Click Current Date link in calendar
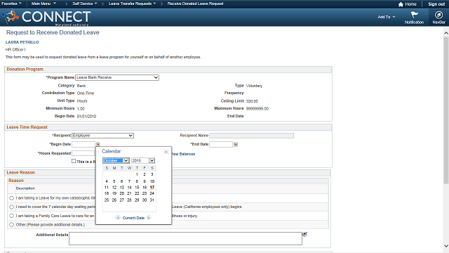Screen dimensions: 449x253 [x=133, y=218]
